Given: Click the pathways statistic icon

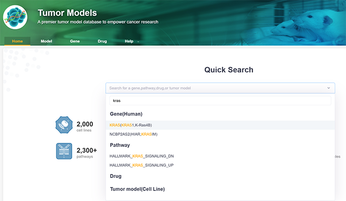Looking at the screenshot, I should pyautogui.click(x=64, y=151).
